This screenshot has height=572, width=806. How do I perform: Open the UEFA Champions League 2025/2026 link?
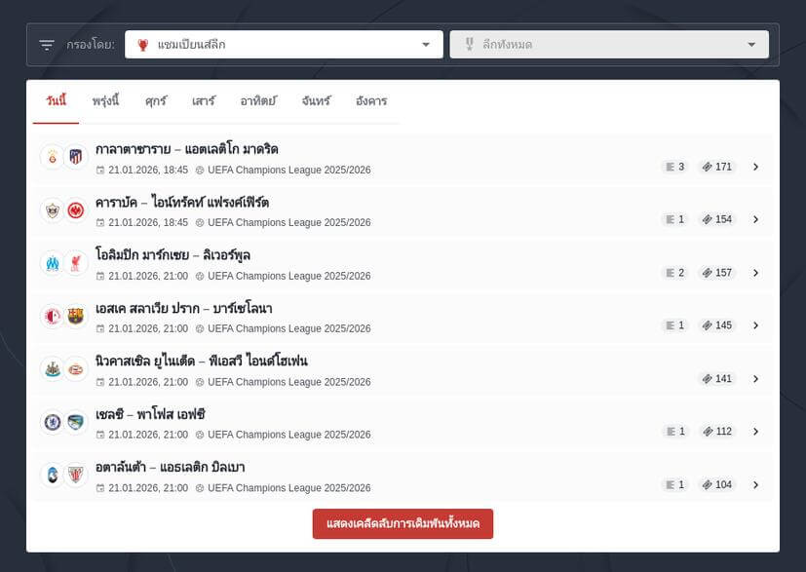289,170
